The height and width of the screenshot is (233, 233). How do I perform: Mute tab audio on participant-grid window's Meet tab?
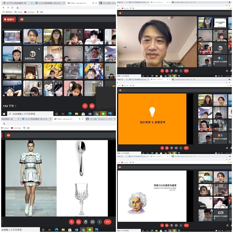click(93, 3)
